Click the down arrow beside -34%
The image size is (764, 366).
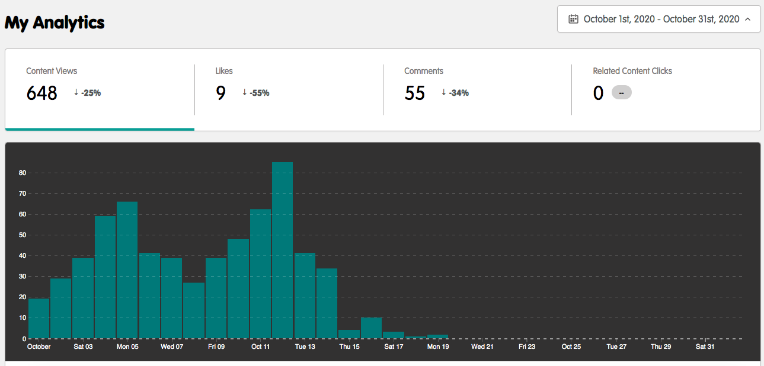click(444, 92)
